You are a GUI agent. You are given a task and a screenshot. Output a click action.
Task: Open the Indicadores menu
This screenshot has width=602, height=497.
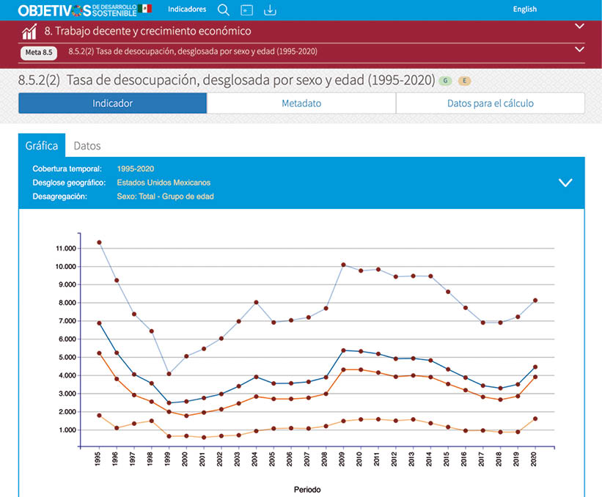point(187,10)
